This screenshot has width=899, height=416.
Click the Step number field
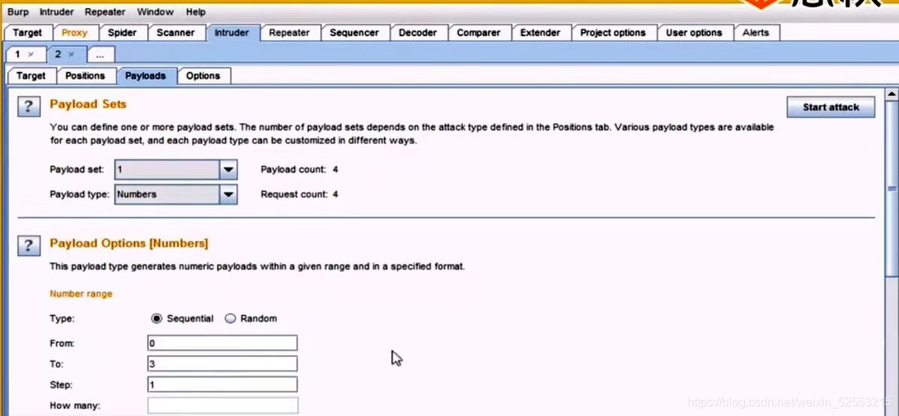point(223,384)
